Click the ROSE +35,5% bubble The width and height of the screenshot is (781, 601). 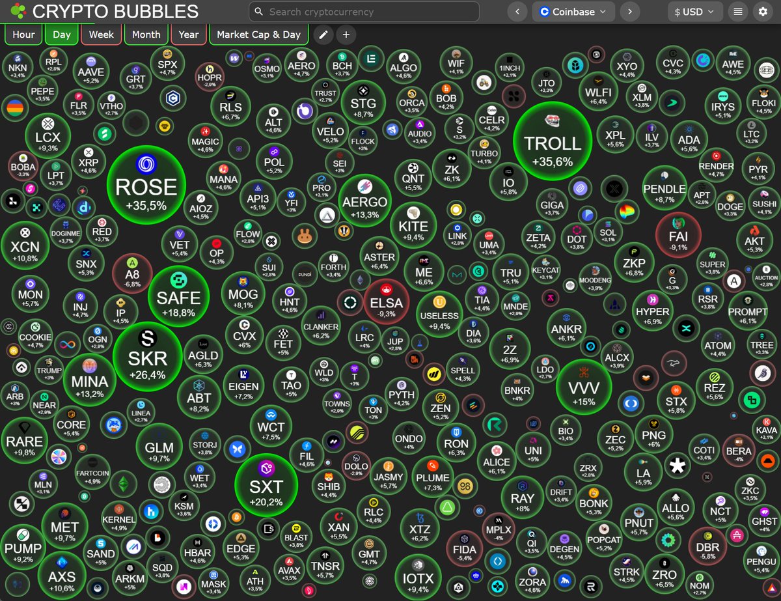(x=146, y=185)
